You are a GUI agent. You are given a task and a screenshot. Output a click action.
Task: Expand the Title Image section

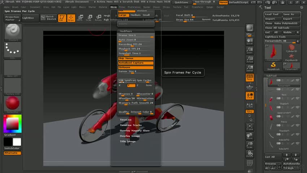[127, 141]
